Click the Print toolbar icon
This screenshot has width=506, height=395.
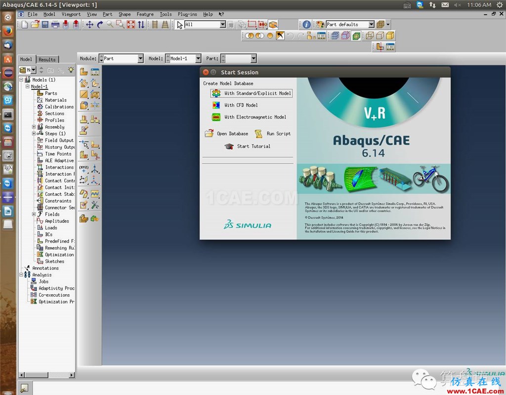point(55,25)
